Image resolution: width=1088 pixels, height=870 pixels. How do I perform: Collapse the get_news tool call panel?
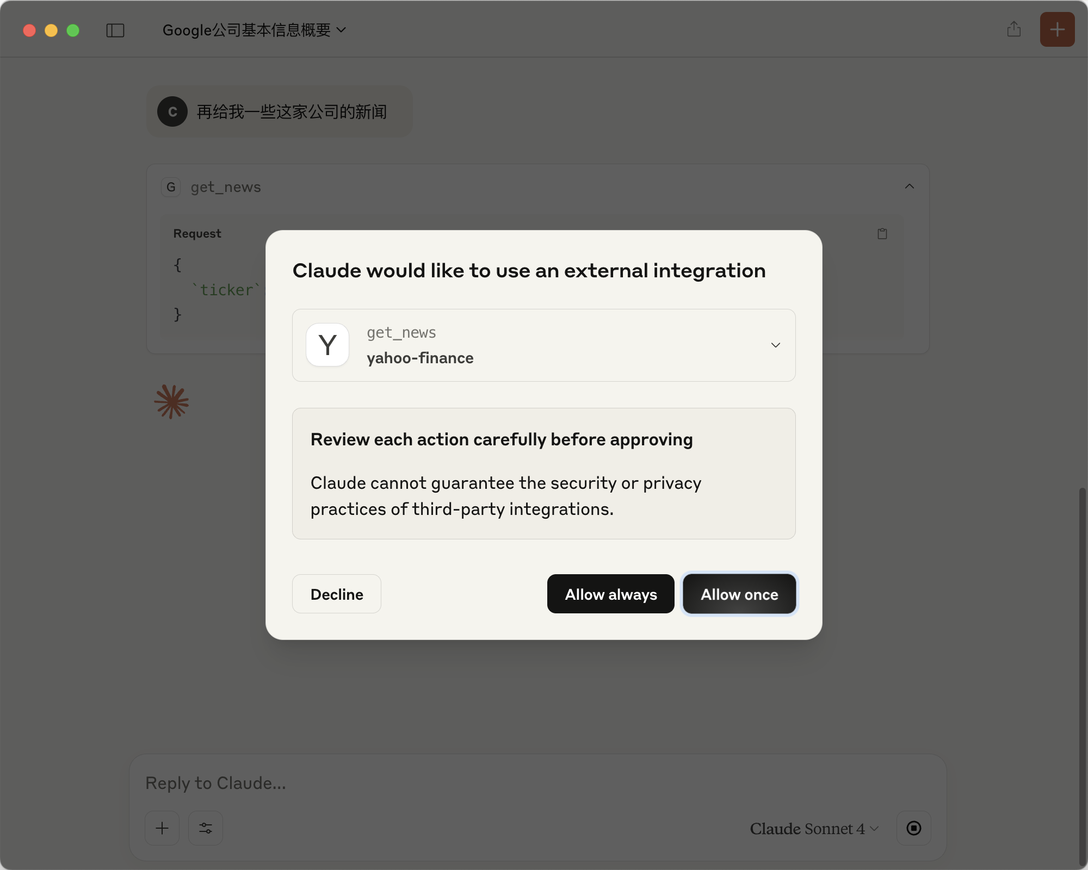(x=909, y=187)
